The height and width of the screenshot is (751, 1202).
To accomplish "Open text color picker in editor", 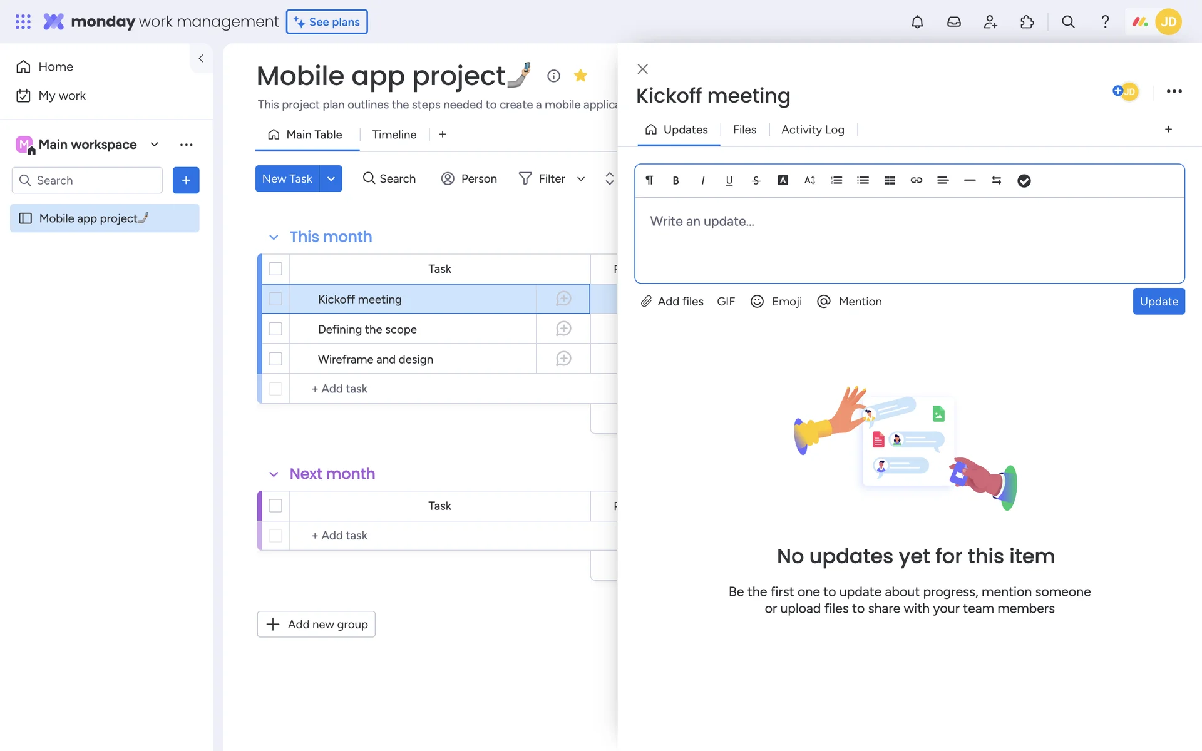I will click(783, 180).
